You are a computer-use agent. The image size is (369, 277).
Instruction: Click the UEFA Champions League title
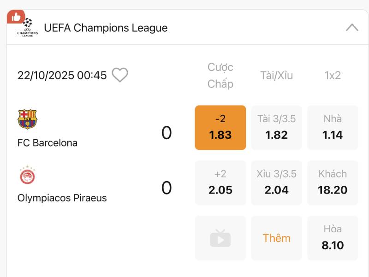(x=106, y=28)
